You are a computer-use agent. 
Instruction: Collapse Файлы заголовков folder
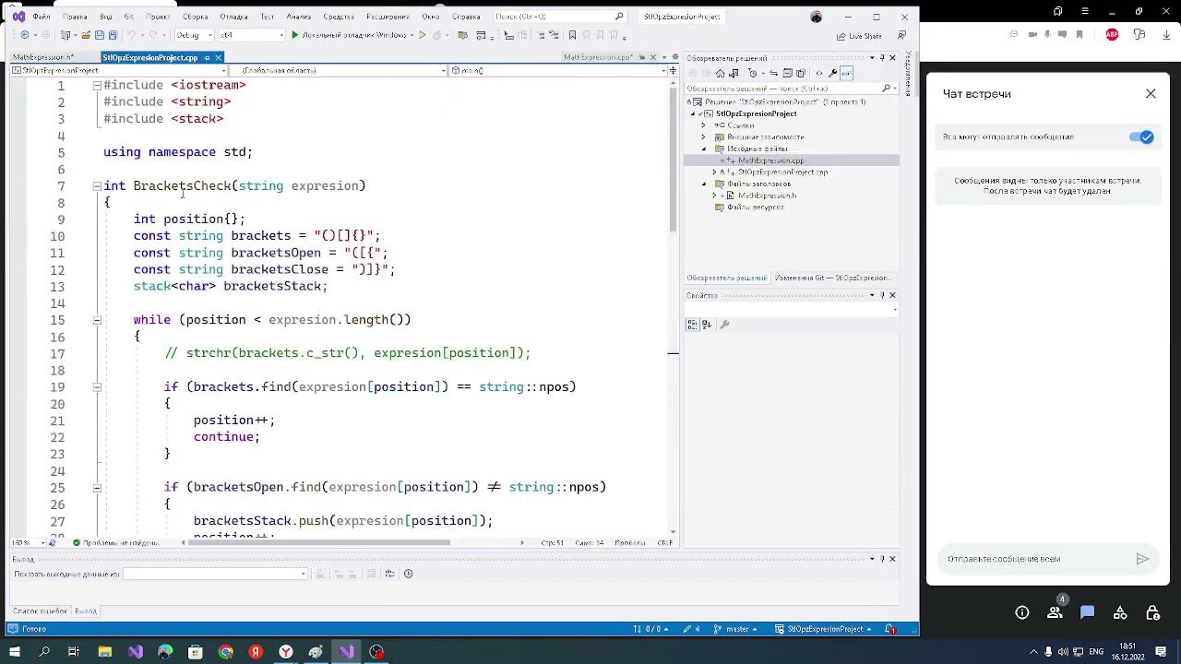(x=704, y=184)
